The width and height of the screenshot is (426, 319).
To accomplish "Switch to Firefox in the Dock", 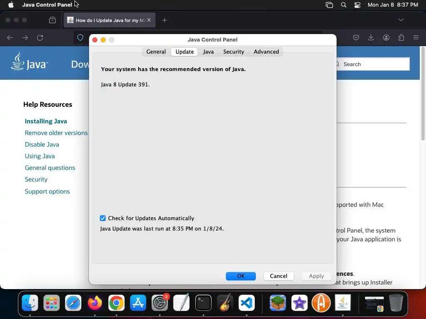I will [94, 302].
